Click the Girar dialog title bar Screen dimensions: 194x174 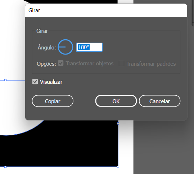click(106, 10)
